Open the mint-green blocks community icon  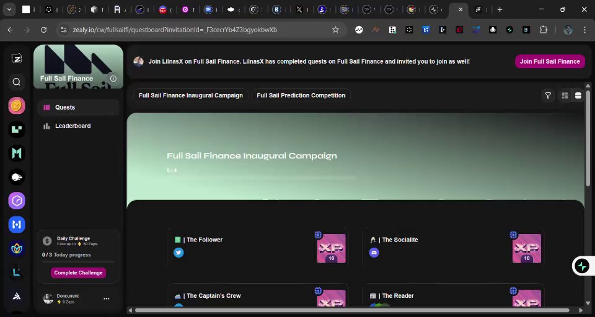point(17,129)
